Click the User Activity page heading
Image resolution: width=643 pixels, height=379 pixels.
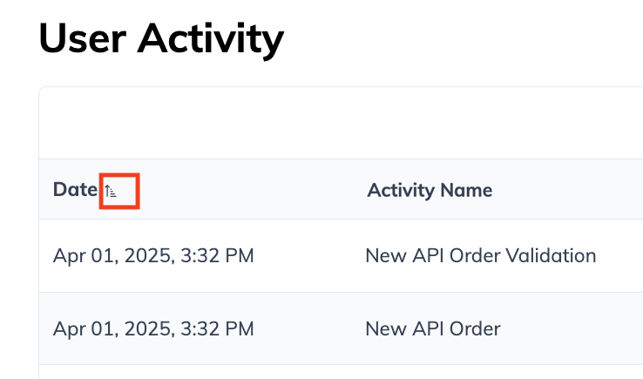[x=161, y=38]
